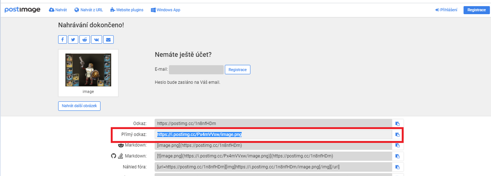Image resolution: width=491 pixels, height=176 pixels.
Task: Click the GitHub icon beside Markdown label
Action: tap(114, 156)
